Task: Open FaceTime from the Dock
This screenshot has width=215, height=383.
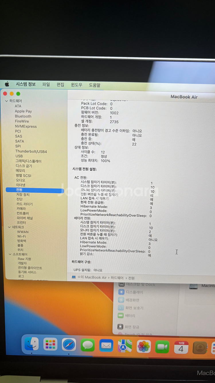Action: click(162, 347)
